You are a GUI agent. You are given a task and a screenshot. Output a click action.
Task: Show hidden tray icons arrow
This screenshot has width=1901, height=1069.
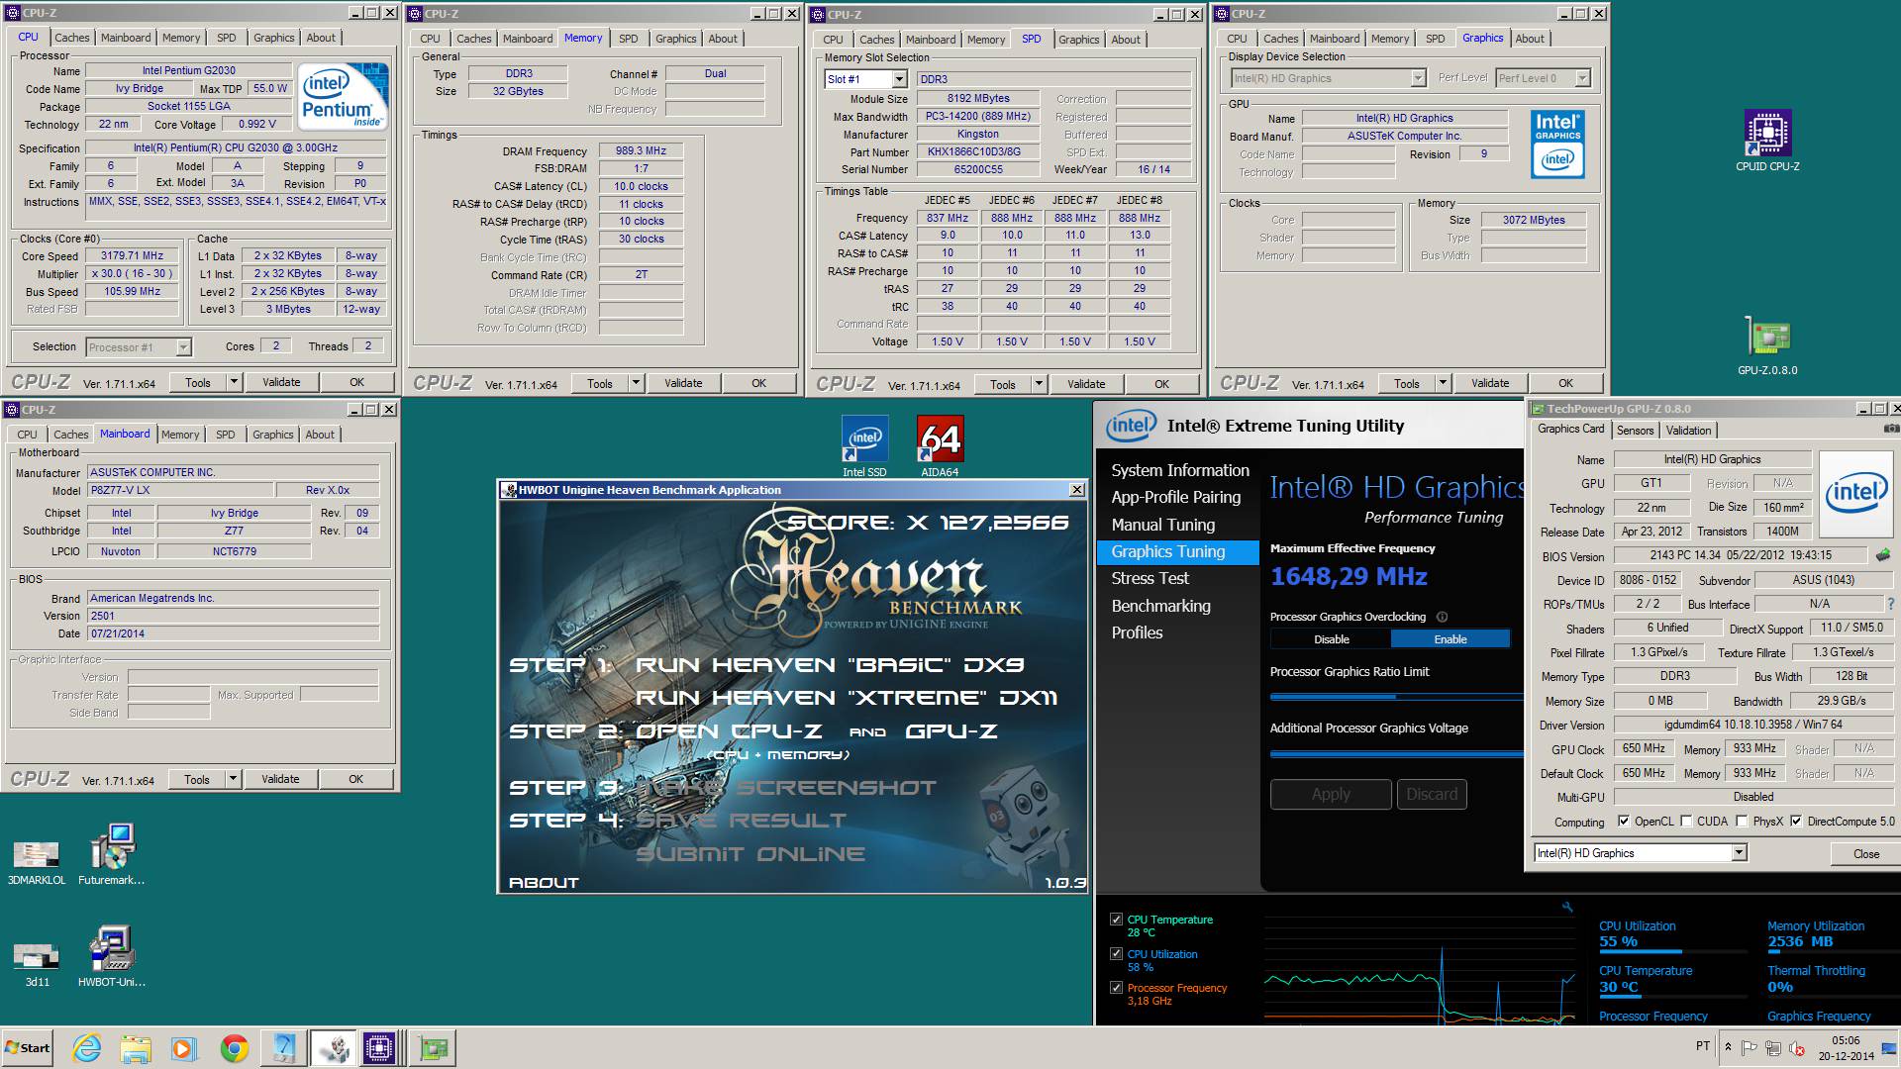1728,1047
